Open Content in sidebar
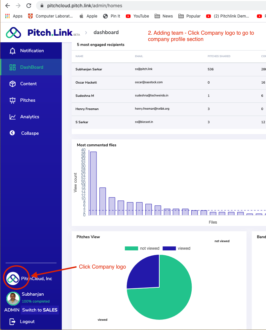266x330 pixels. [x=28, y=84]
